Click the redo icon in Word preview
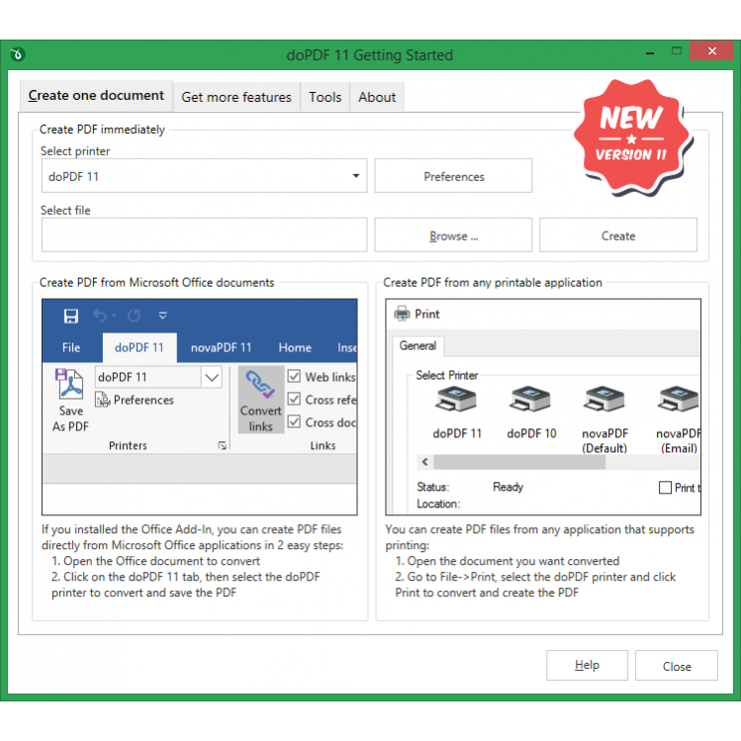 (x=135, y=316)
